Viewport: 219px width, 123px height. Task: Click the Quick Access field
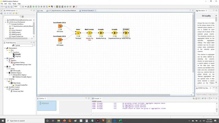[214, 6]
